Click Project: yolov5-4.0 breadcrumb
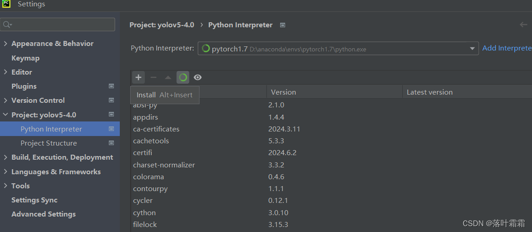This screenshot has width=532, height=232. (x=162, y=25)
